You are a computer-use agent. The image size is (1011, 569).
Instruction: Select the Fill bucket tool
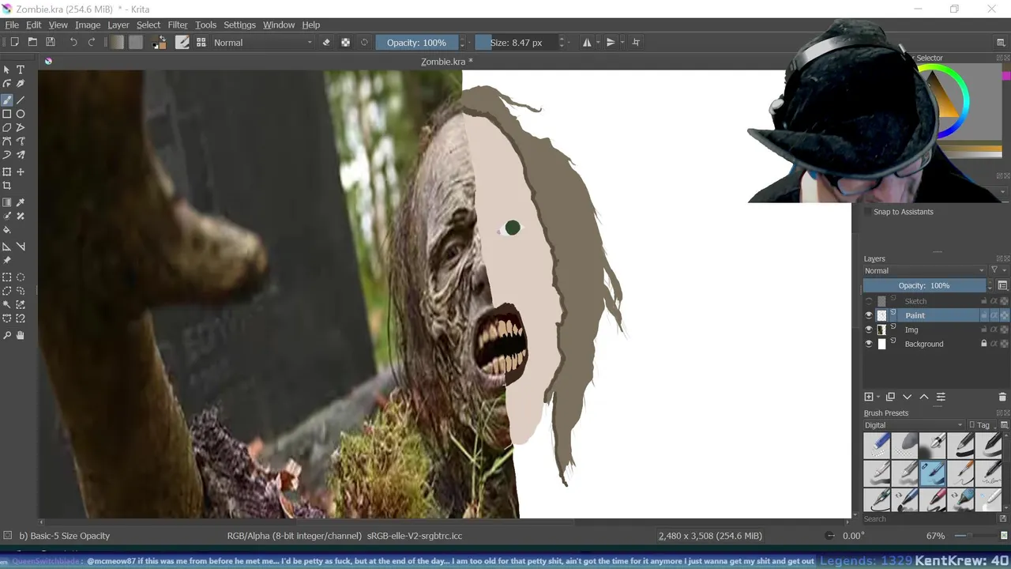[7, 230]
